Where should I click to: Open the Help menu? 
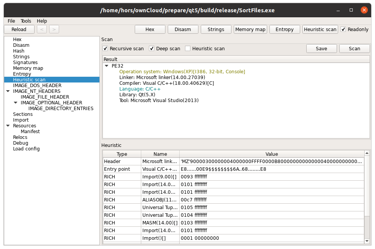point(42,21)
